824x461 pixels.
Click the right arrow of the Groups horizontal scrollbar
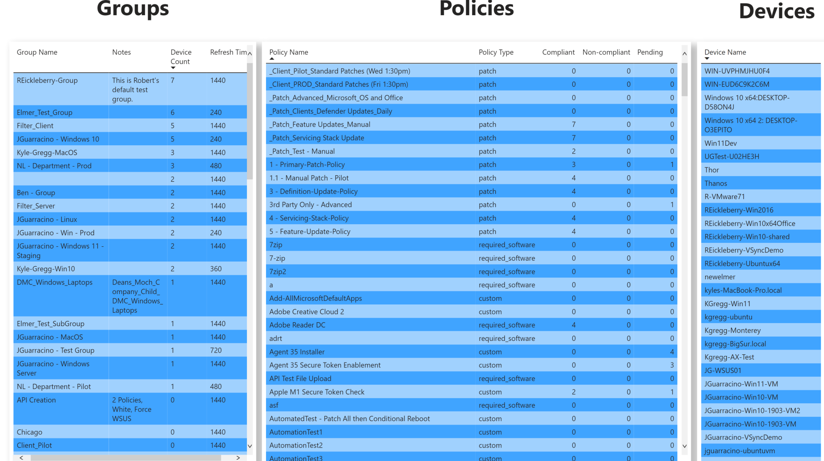click(238, 458)
